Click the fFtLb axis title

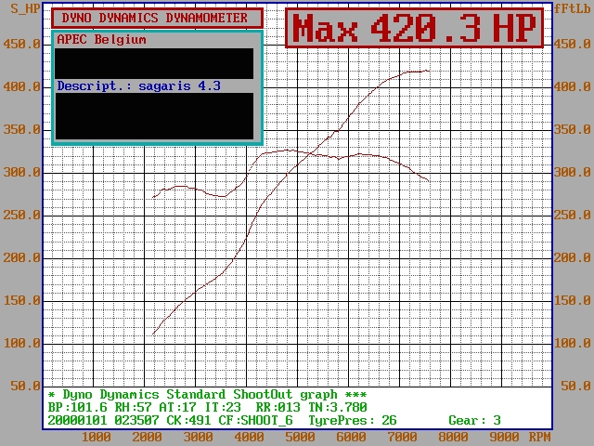[572, 8]
